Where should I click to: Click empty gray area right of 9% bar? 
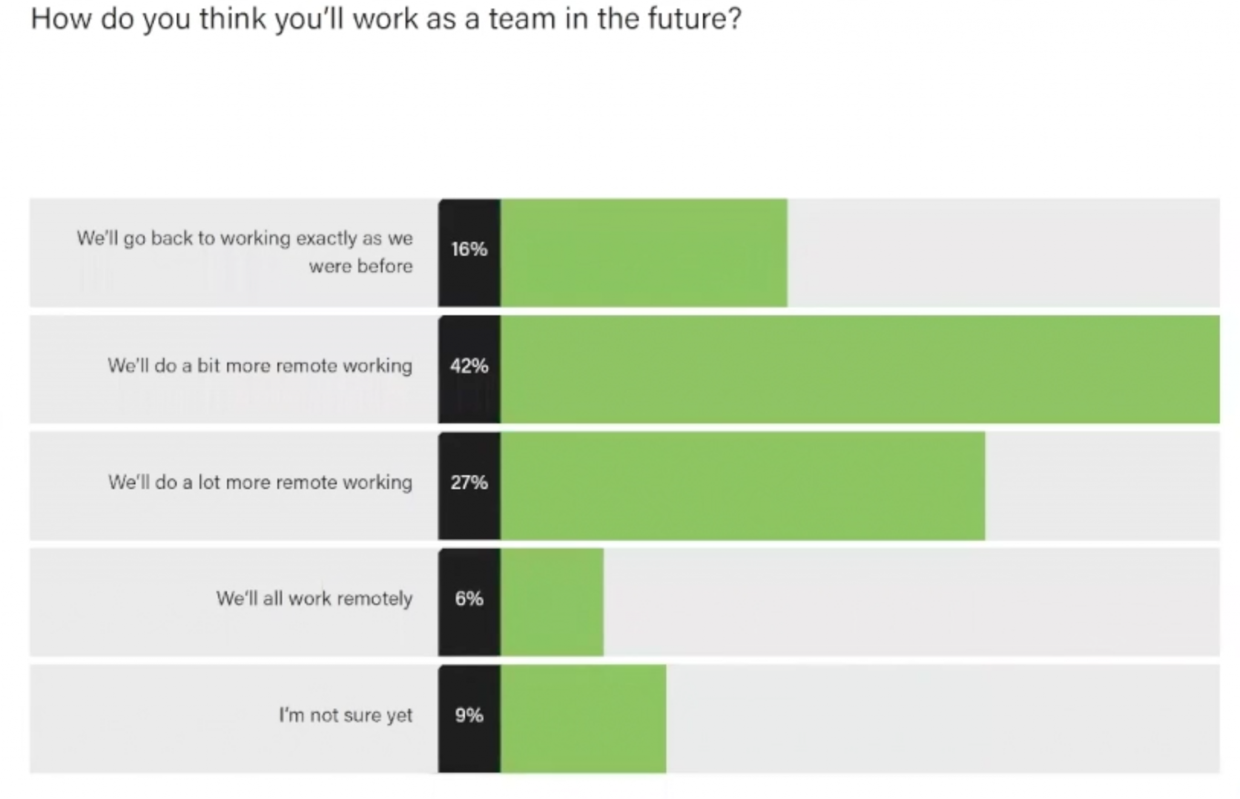943,719
